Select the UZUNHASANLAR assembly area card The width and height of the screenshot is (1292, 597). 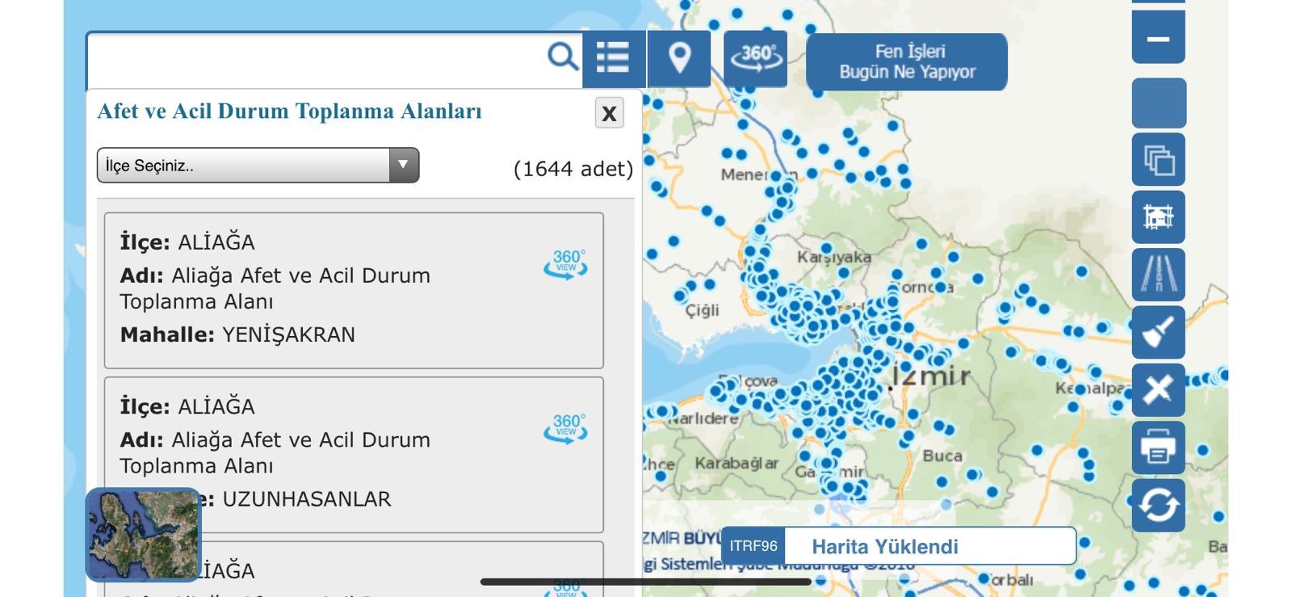[x=354, y=454]
